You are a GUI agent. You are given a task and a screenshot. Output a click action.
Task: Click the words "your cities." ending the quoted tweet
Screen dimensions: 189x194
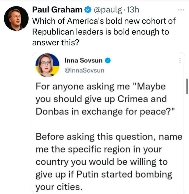[58, 186]
